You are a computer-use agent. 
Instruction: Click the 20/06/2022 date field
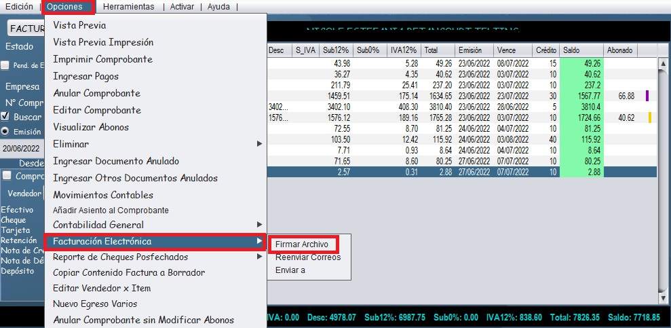click(x=20, y=148)
